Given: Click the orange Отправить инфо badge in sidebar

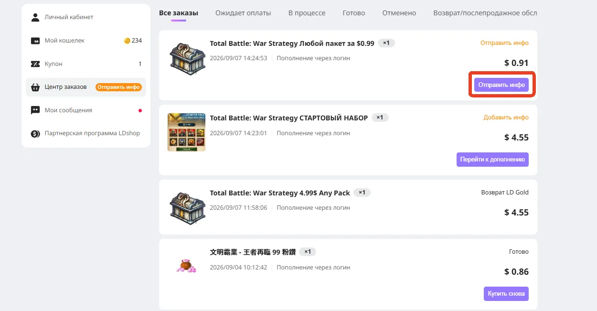Looking at the screenshot, I should coord(118,87).
